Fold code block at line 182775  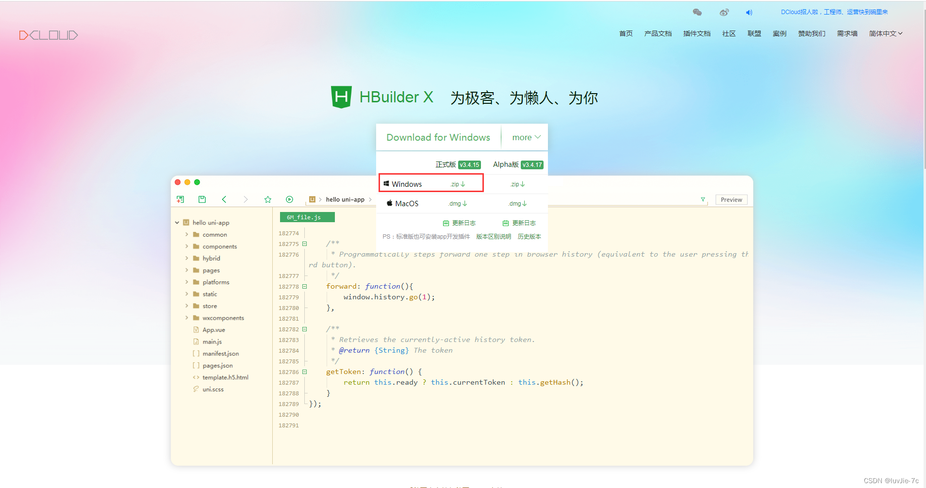click(x=305, y=244)
